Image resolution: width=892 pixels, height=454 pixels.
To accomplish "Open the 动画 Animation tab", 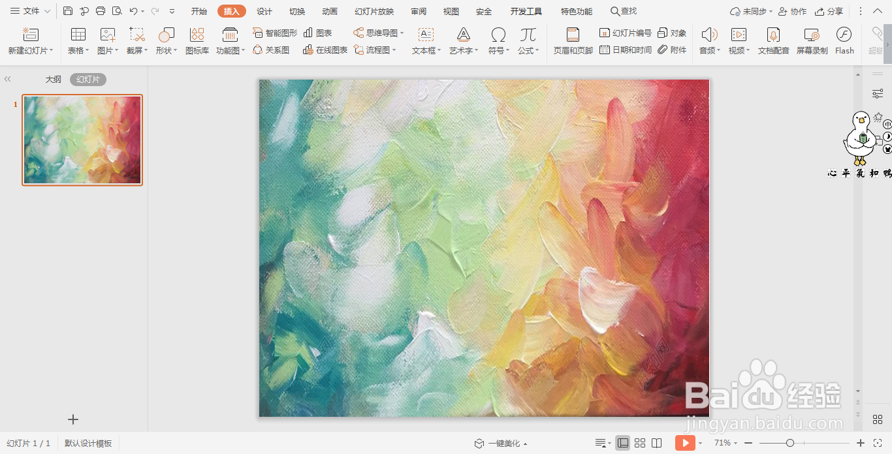I will pos(330,11).
